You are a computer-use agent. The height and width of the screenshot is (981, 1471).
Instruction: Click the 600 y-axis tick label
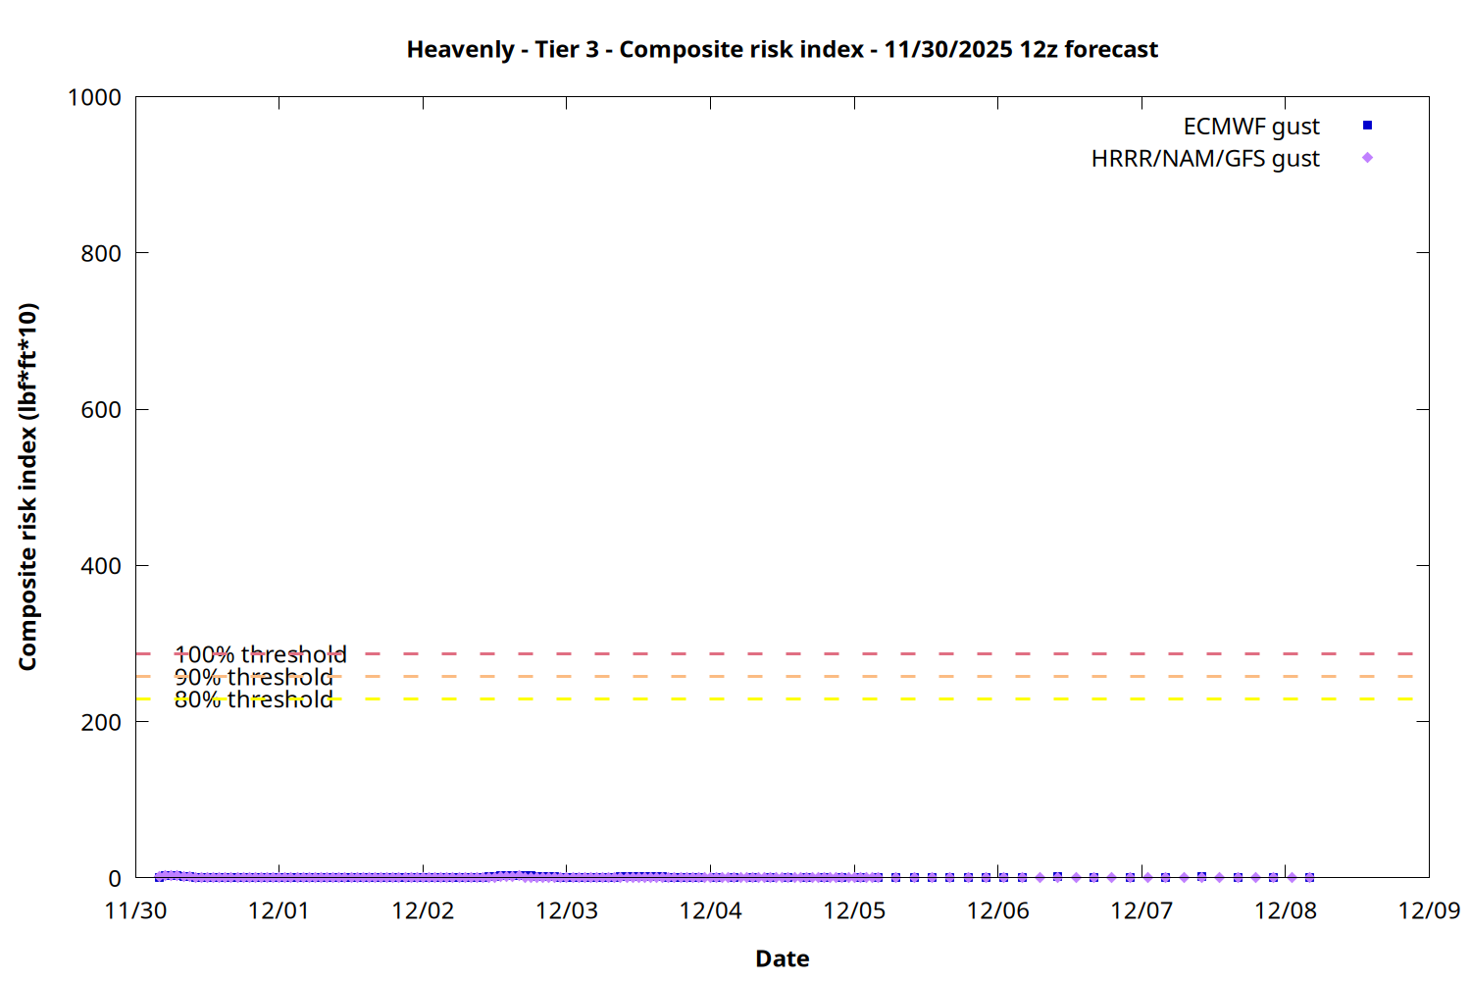pyautogui.click(x=101, y=410)
